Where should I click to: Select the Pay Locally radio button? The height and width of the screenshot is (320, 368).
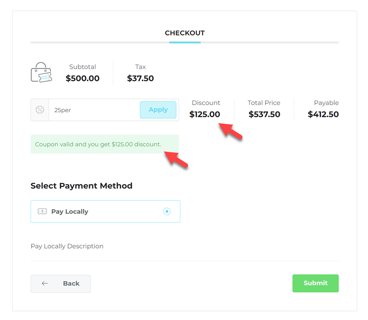[x=167, y=211]
